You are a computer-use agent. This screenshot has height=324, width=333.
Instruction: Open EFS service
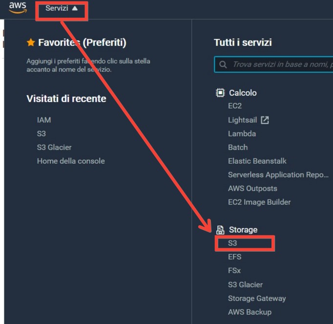point(235,257)
